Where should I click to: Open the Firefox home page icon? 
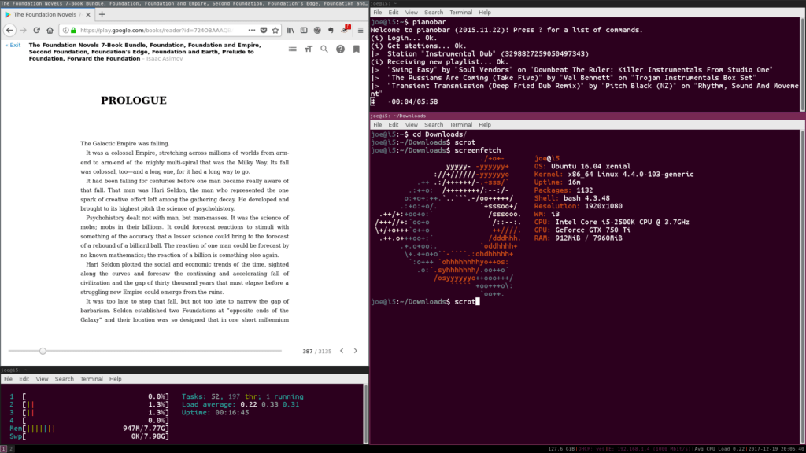[x=50, y=31]
